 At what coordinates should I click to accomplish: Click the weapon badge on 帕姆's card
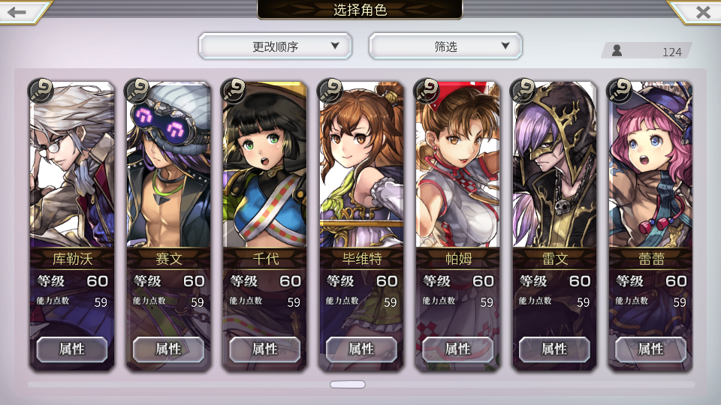click(x=427, y=91)
